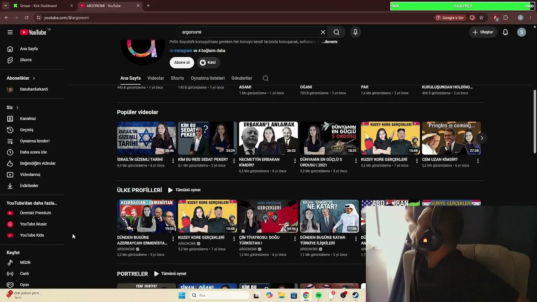Play all ÜLKE PROFİLLERİ with Tümünü oynat
This screenshot has height=302, width=537.
point(184,190)
